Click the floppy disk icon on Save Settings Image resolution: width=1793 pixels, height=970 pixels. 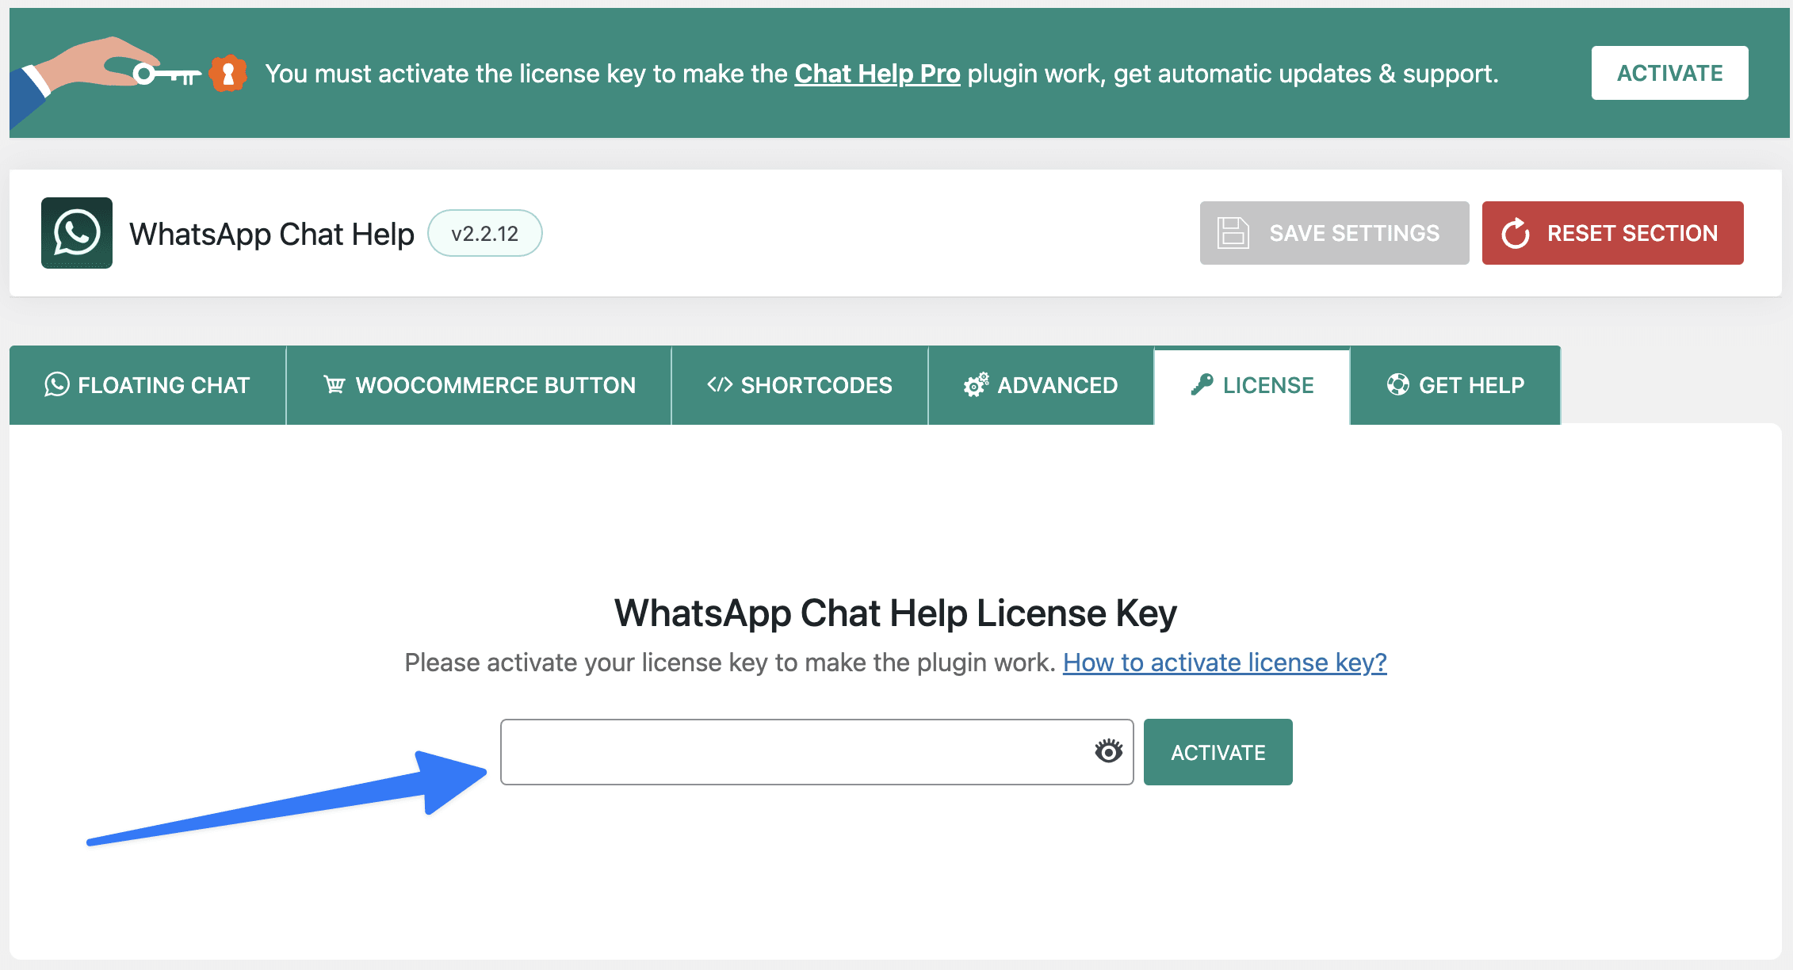[1233, 233]
